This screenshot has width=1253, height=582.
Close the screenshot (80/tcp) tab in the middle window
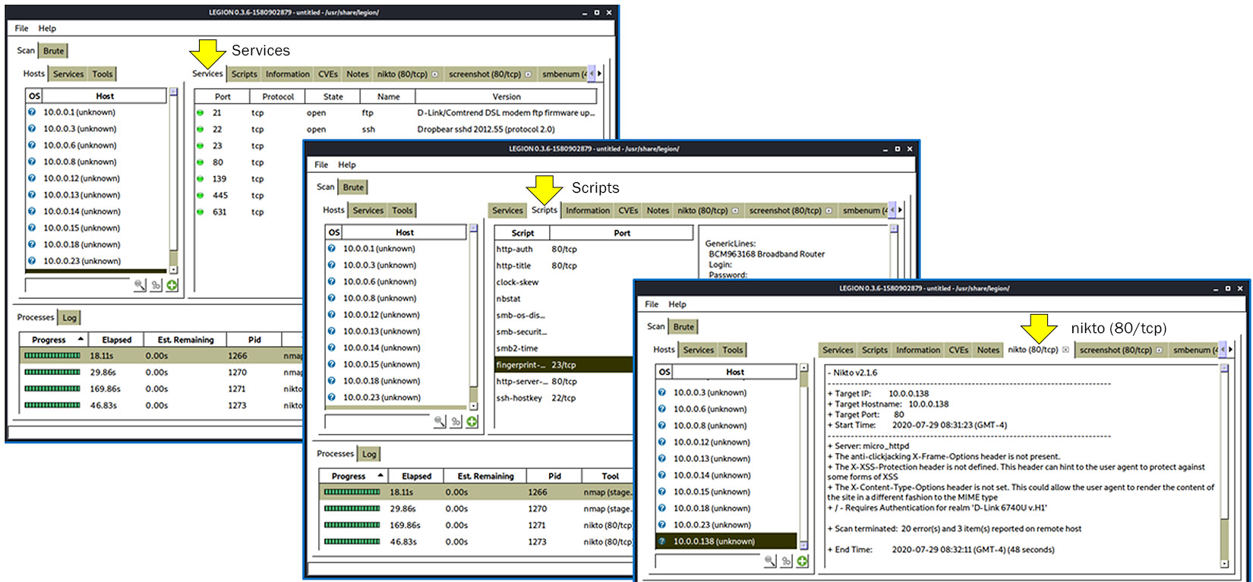pos(828,211)
